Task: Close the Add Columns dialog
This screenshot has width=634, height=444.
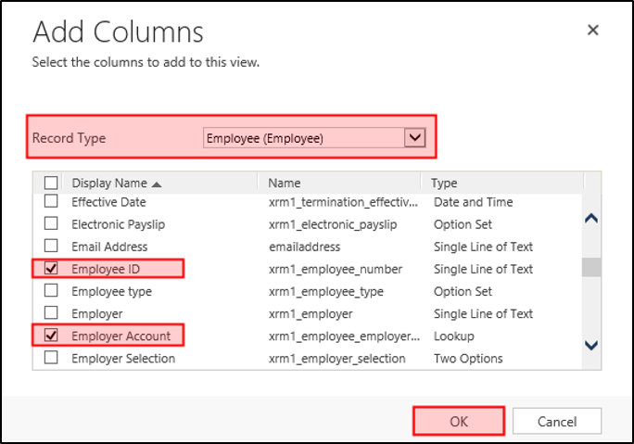Action: coord(593,31)
